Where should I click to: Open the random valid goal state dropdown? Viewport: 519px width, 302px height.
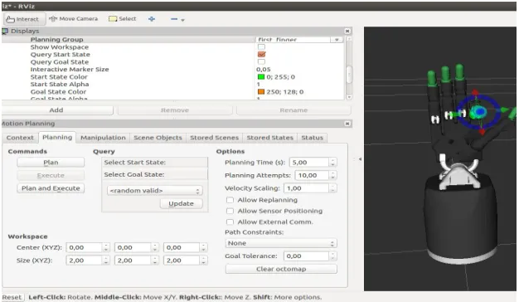point(154,191)
